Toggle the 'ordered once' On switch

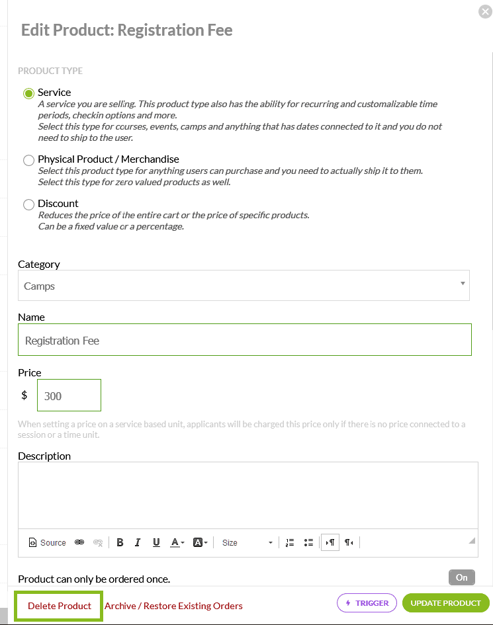[461, 577]
